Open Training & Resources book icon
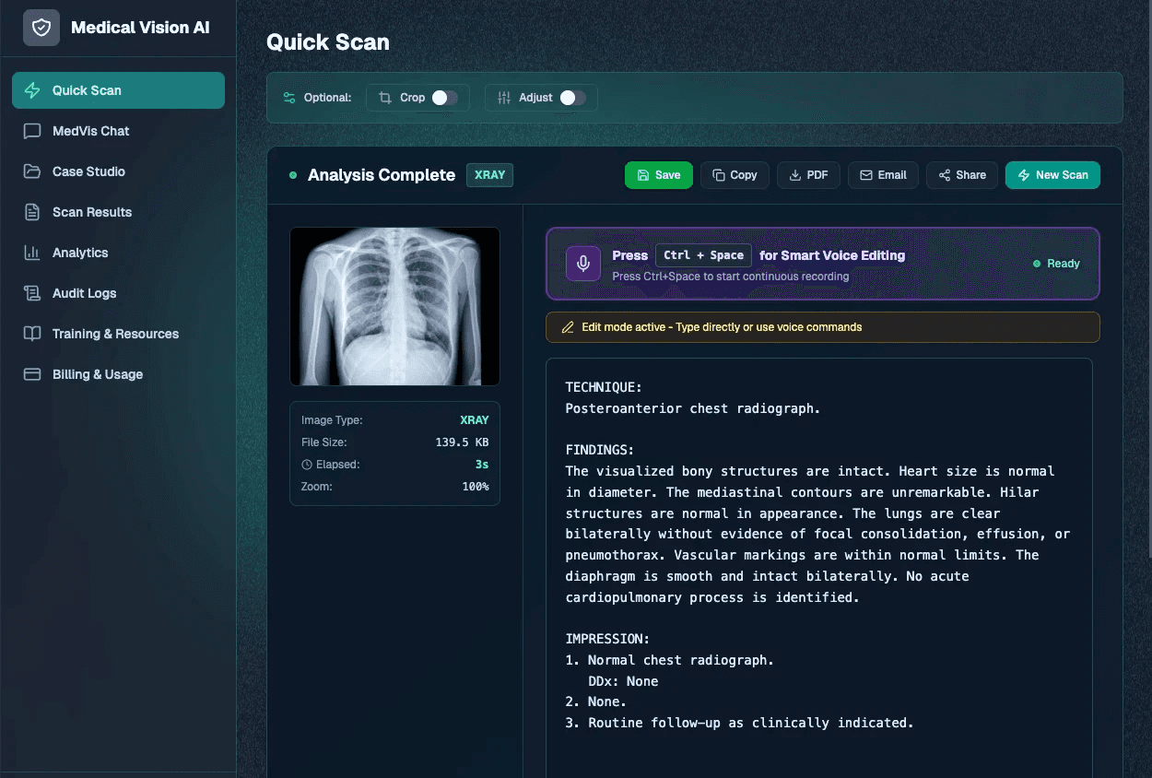 coord(30,334)
